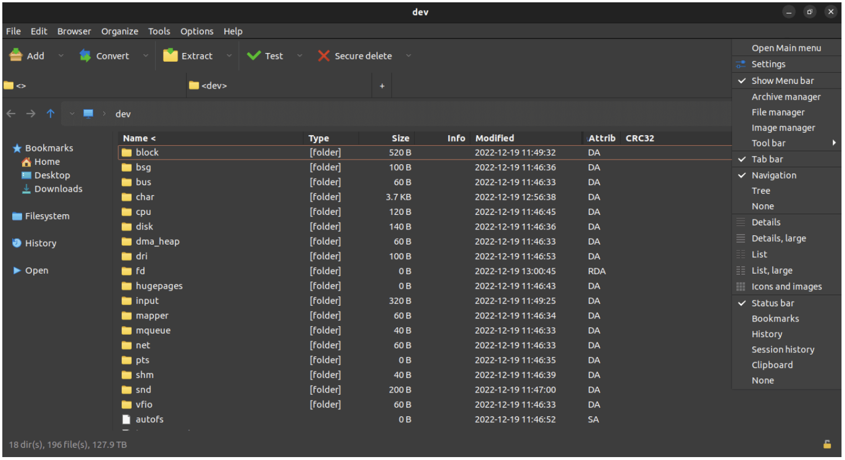Click the Filesystem icon in the sidebar
845x460 pixels.
(17, 216)
